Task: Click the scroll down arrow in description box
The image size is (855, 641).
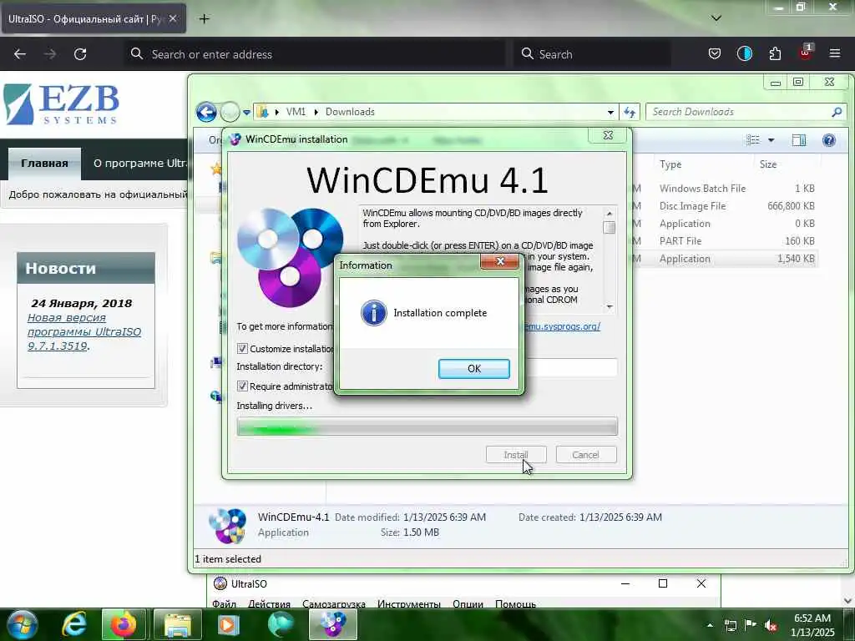Action: [x=610, y=306]
